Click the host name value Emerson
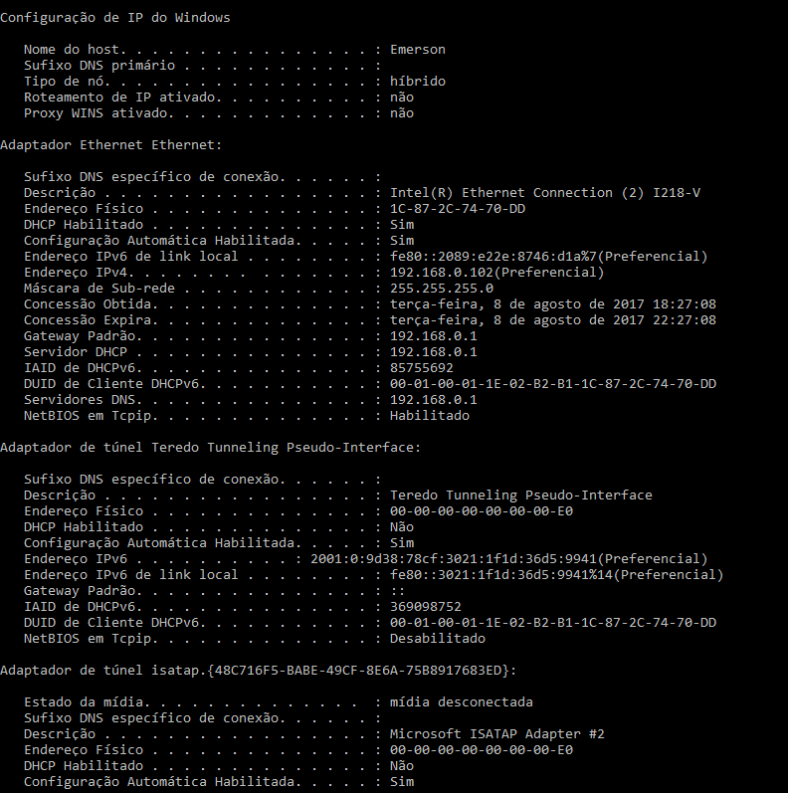This screenshot has width=788, height=793. point(417,50)
